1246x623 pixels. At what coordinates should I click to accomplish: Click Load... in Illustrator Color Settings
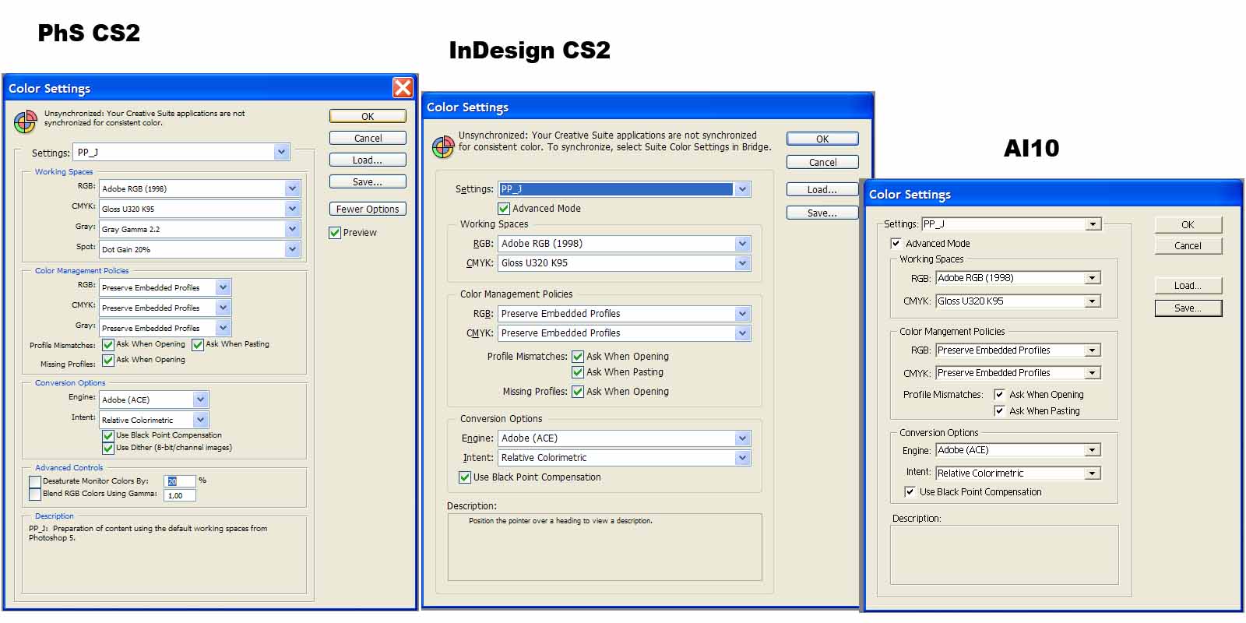point(1188,286)
